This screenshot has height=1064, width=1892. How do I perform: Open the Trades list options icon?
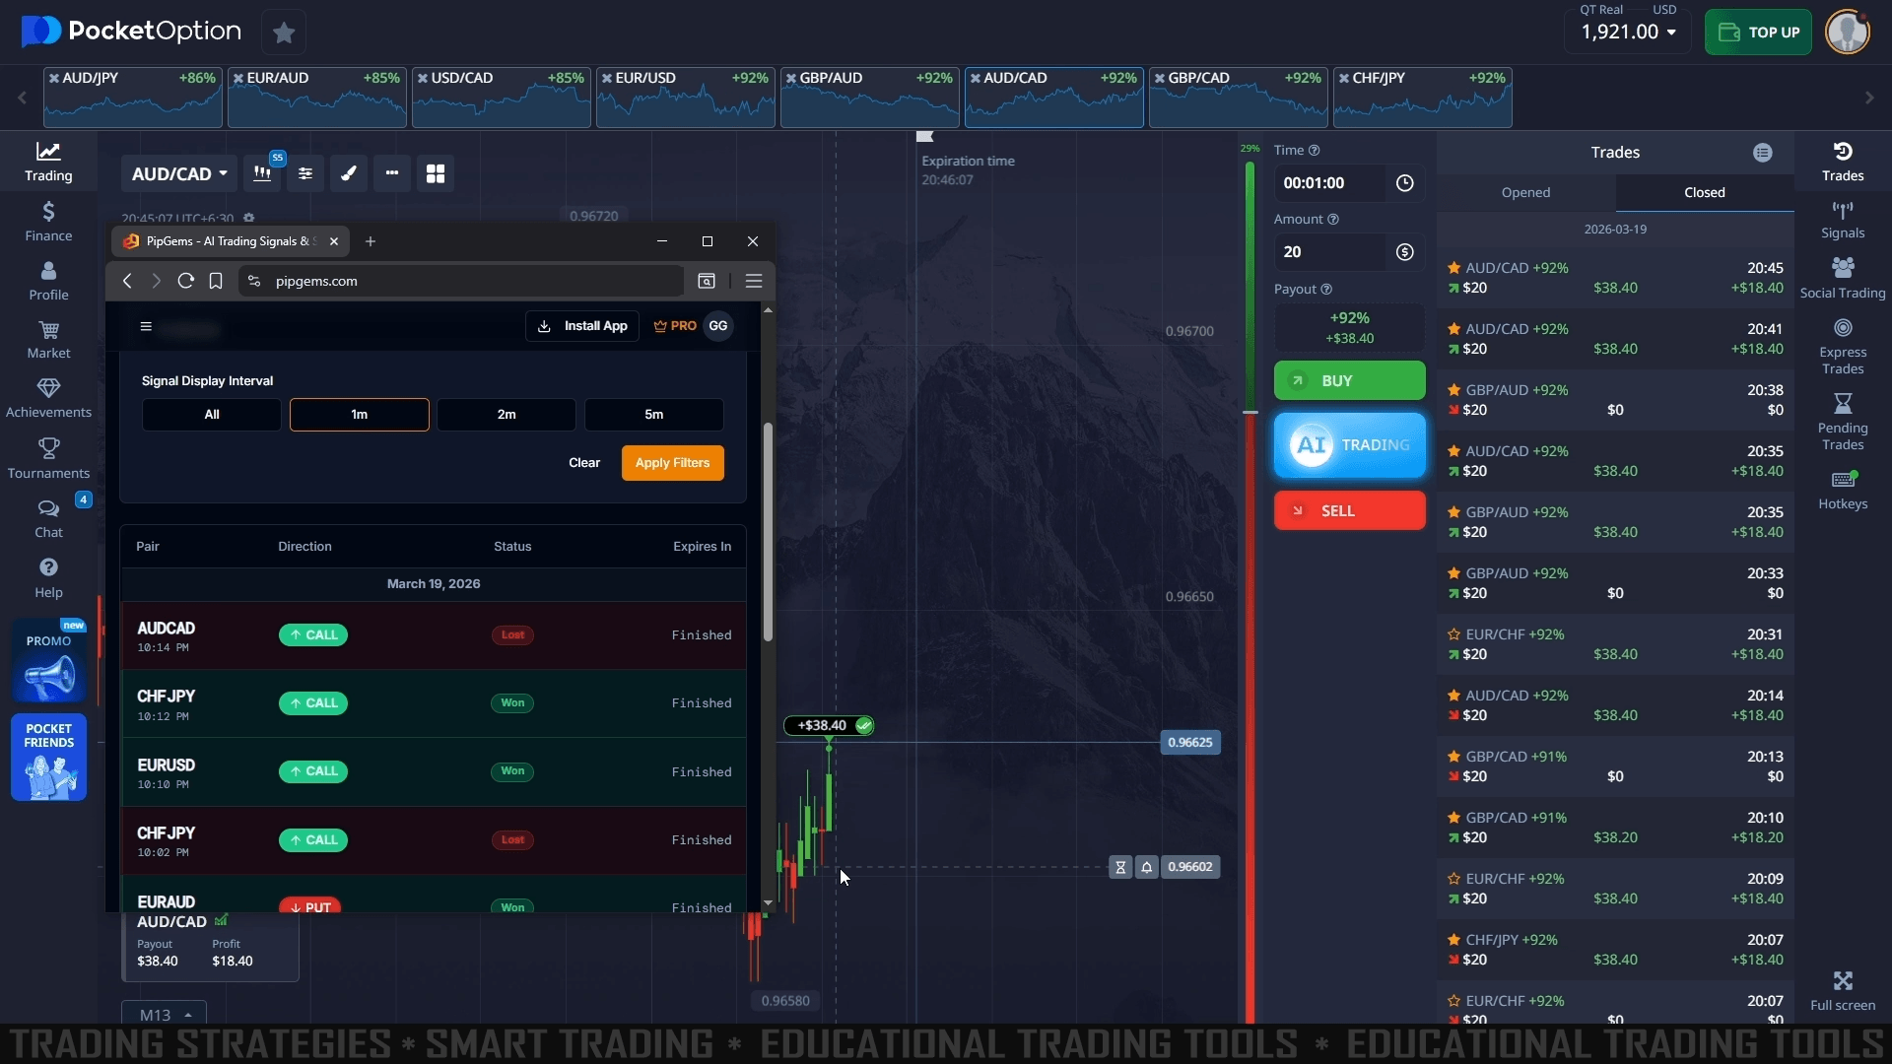pos(1763,153)
